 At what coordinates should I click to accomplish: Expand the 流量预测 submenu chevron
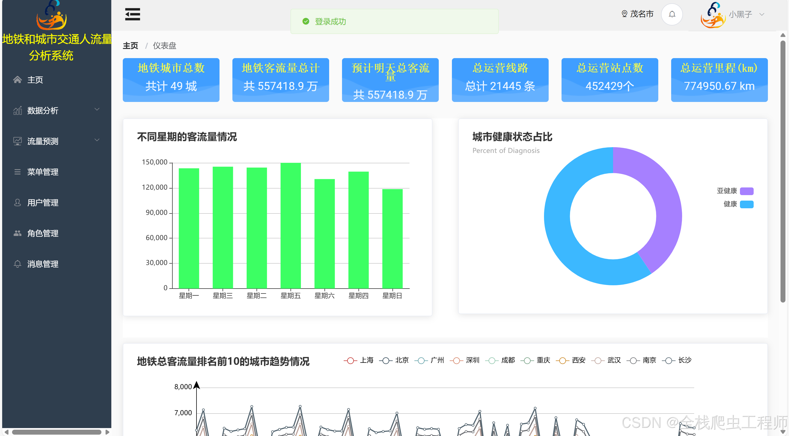[x=97, y=140]
